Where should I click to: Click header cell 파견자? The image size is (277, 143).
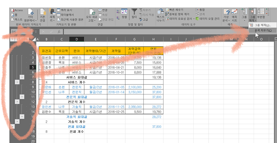(47, 51)
